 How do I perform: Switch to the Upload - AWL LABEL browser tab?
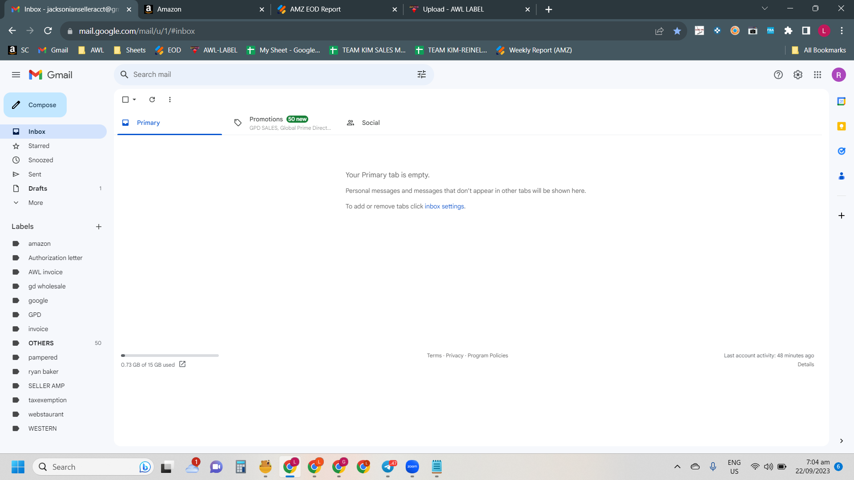(469, 9)
